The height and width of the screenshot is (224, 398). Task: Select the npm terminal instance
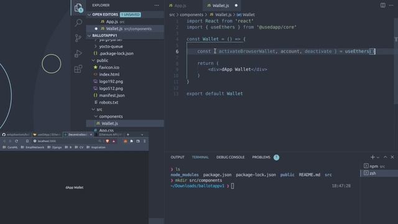(x=379, y=166)
